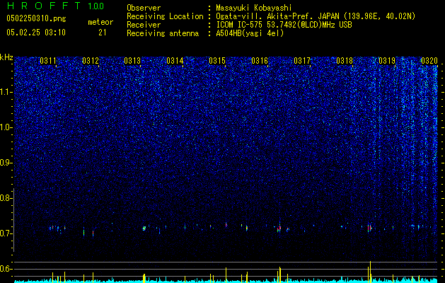
Task: Click the meteor label above the count
Action: point(100,22)
